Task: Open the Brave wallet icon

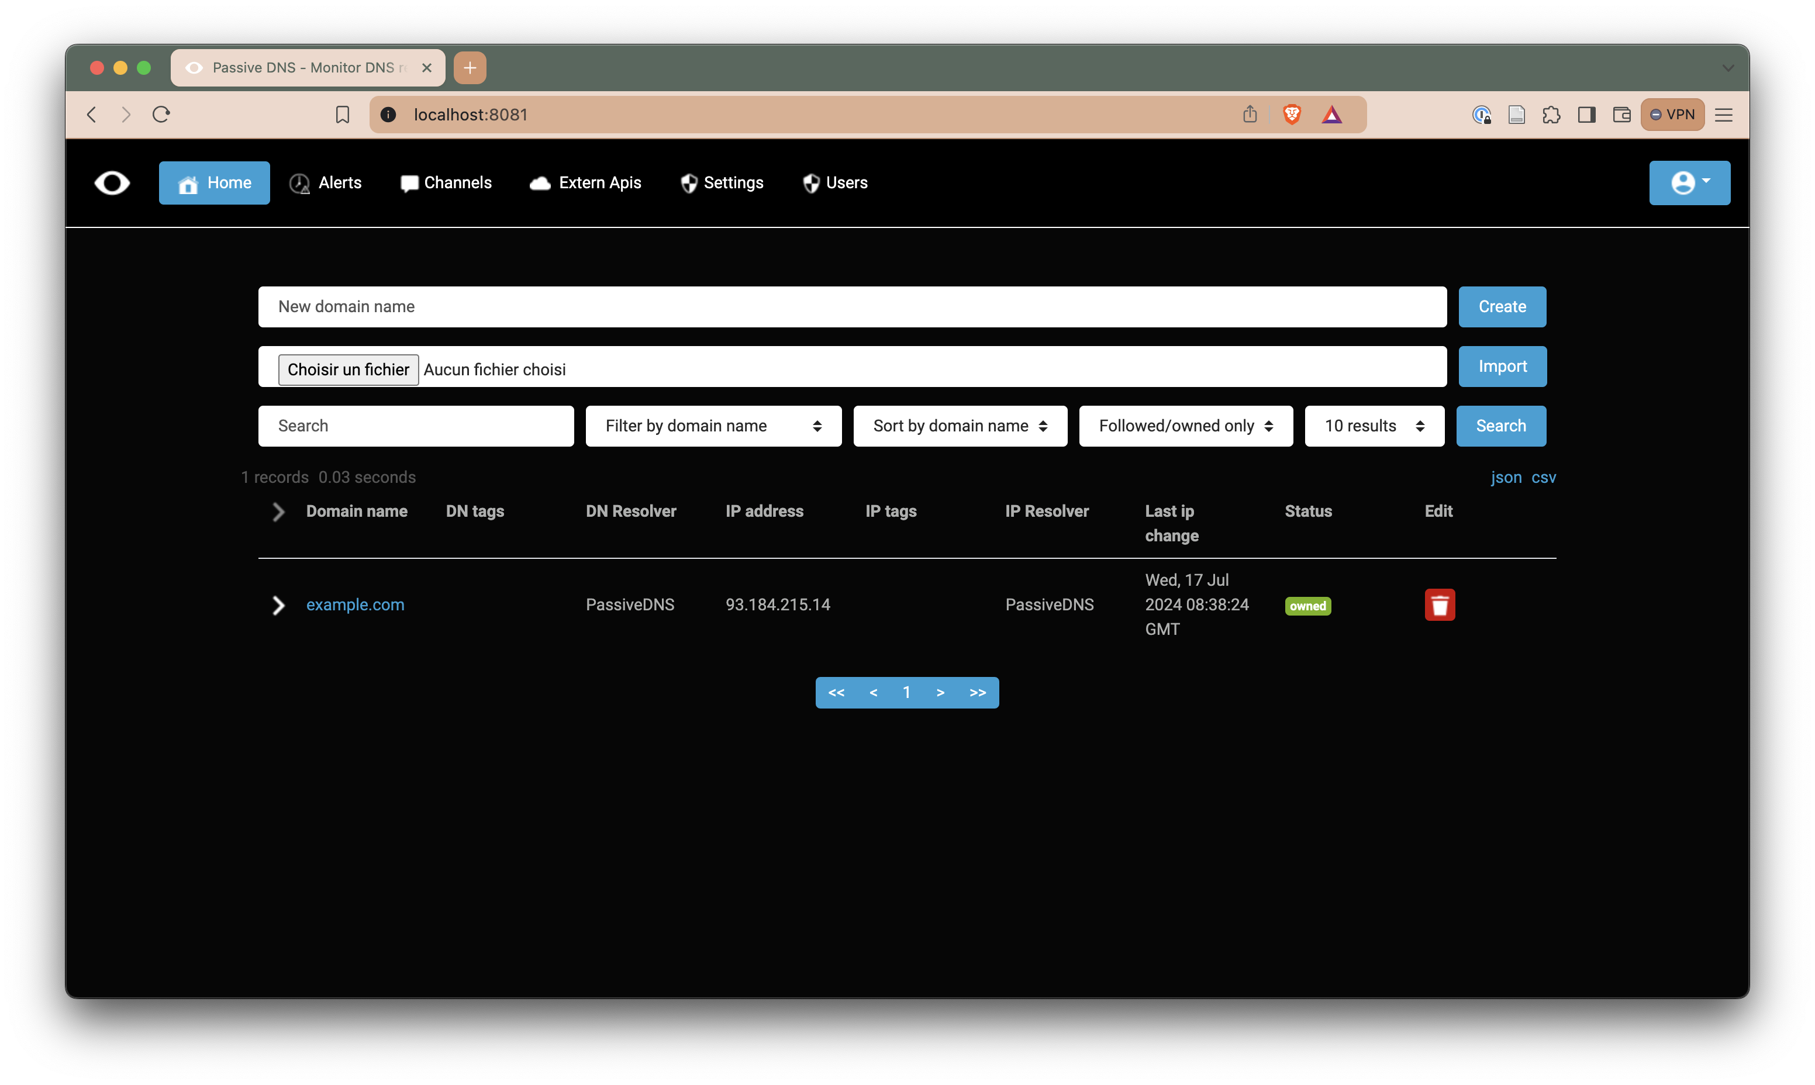Action: click(x=1621, y=115)
